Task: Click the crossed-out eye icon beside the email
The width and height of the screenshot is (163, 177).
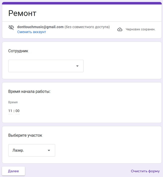Action: pyautogui.click(x=11, y=27)
